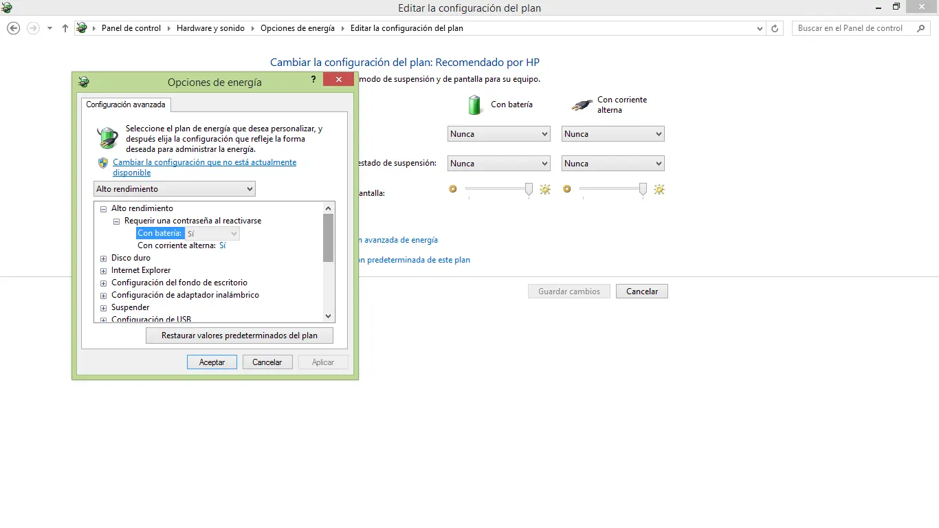This screenshot has width=939, height=528.
Task: Click Editar la configuración del plan breadcrumb
Action: [407, 28]
